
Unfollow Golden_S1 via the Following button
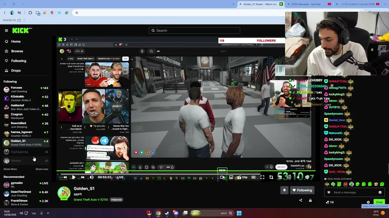point(302,190)
